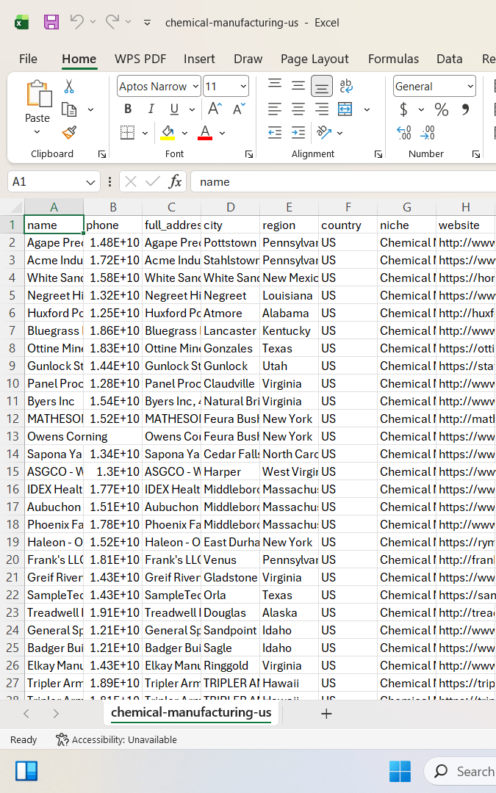Click the Paste clipboard icon
This screenshot has height=793, width=496.
pos(38,93)
